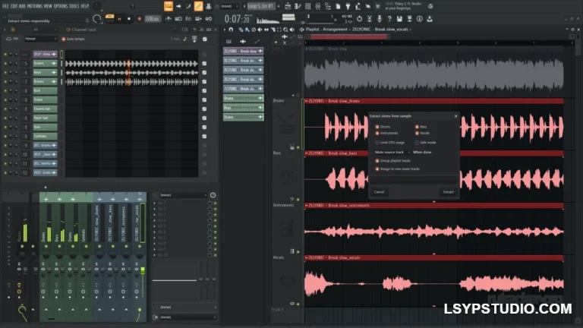Click the Break slow_bass clip title bar
This screenshot has width=583, height=328.
point(434,153)
